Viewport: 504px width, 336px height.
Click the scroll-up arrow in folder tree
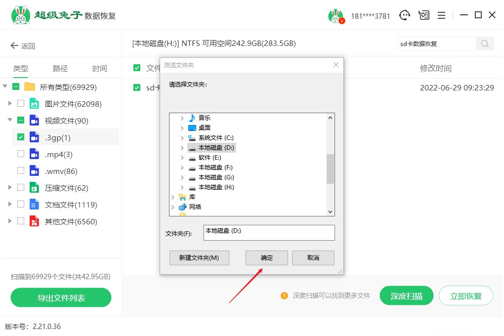click(330, 118)
